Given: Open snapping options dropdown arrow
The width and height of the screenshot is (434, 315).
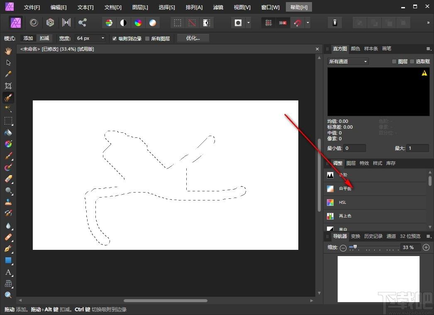Looking at the screenshot, I should pos(307,23).
